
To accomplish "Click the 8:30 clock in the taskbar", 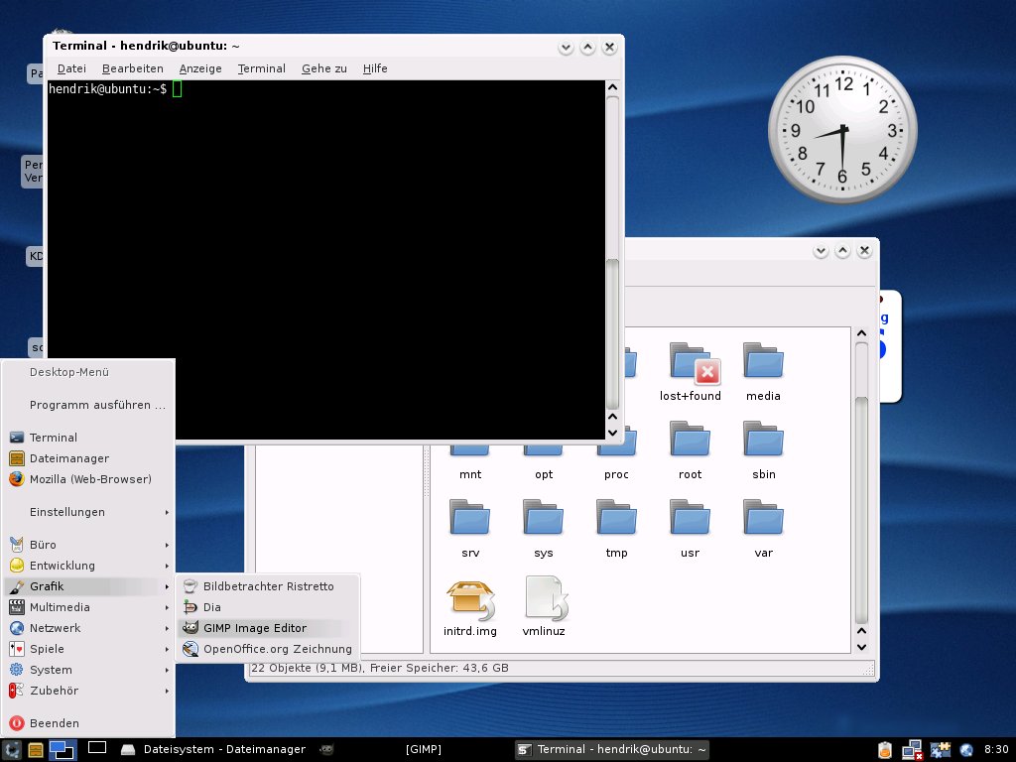I will click(x=995, y=750).
